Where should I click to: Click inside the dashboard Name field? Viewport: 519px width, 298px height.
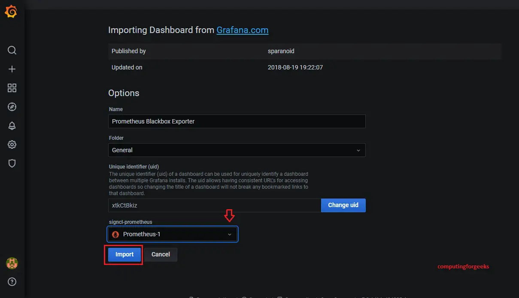point(237,121)
